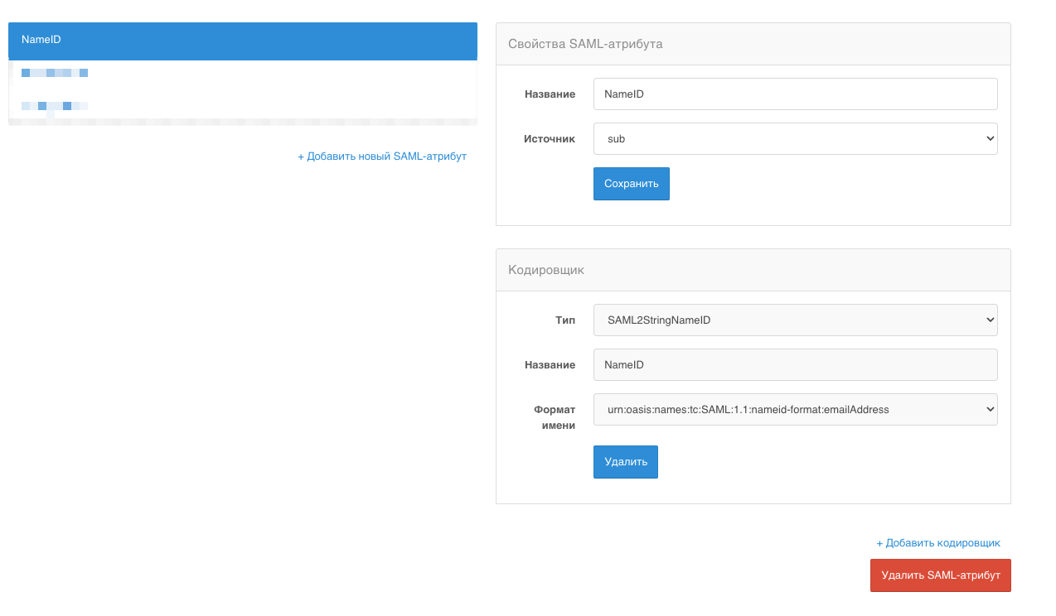
Task: Open the Источник dropdown showing sub
Action: click(x=795, y=138)
